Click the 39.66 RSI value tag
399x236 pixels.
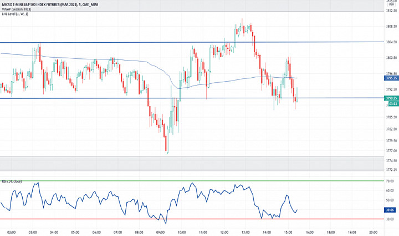(x=390, y=210)
